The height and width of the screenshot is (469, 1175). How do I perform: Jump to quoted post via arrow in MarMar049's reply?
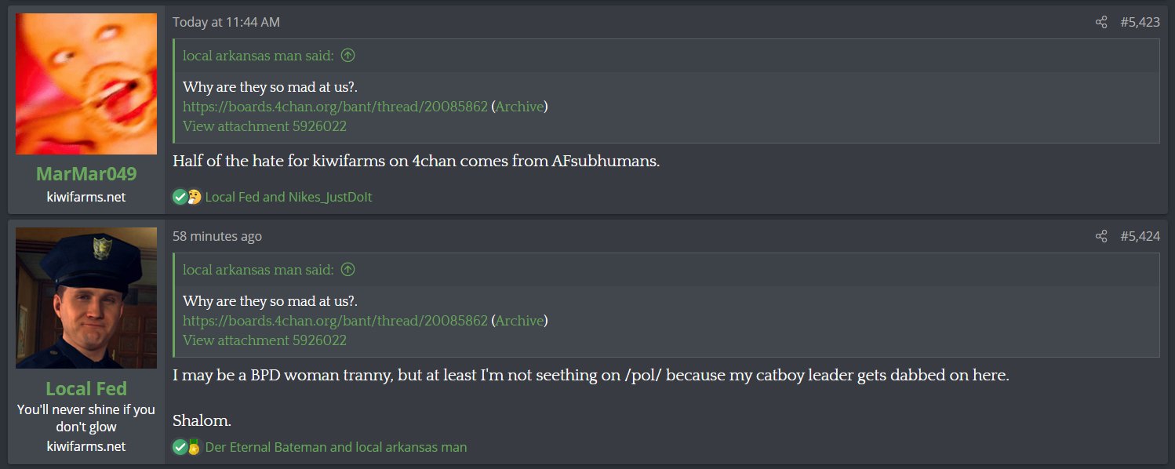(348, 55)
